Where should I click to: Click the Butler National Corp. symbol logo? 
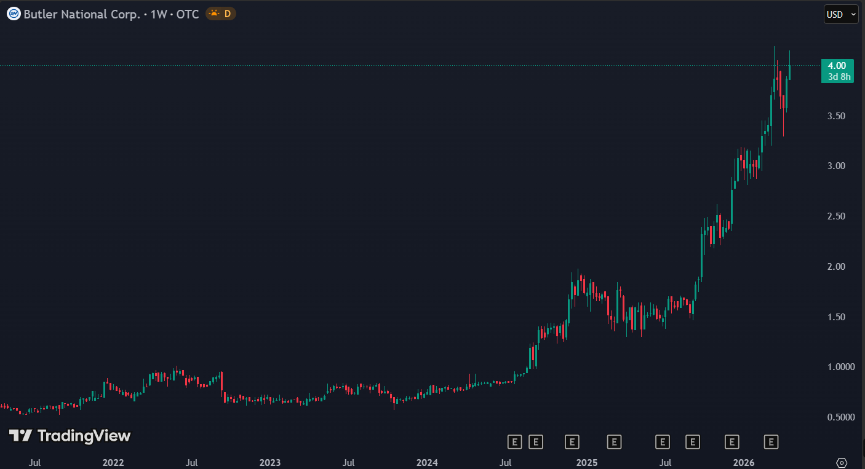click(x=14, y=14)
